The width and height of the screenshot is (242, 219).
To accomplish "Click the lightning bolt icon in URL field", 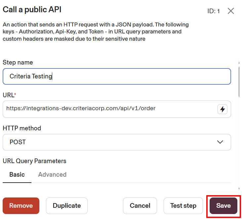I will pyautogui.click(x=222, y=109).
